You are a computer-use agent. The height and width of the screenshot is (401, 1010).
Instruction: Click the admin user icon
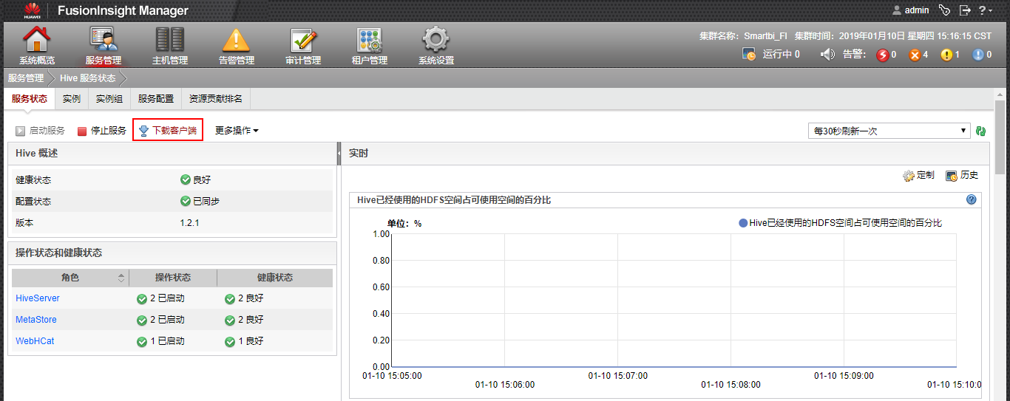[897, 10]
